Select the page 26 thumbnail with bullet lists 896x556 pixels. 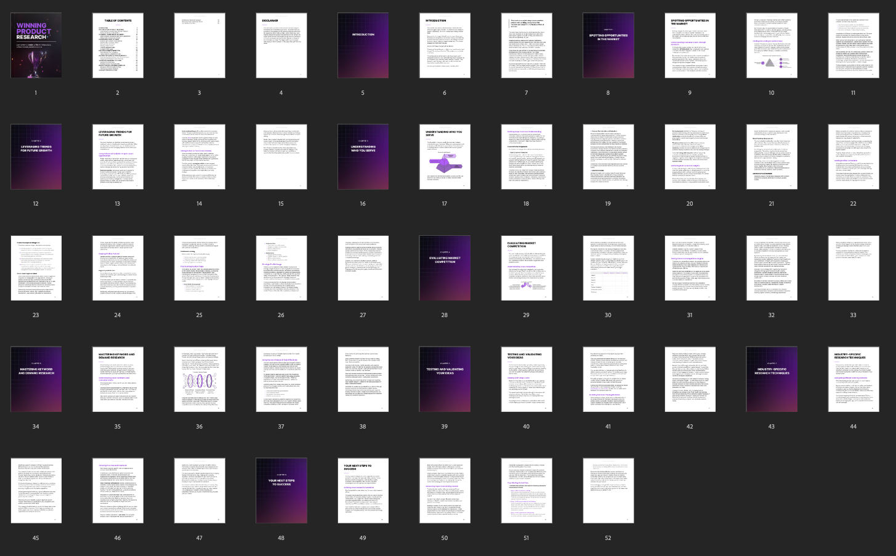(281, 268)
